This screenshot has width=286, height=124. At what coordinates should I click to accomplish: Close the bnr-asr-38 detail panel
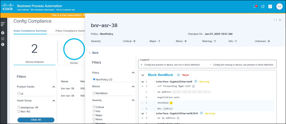tap(280, 20)
